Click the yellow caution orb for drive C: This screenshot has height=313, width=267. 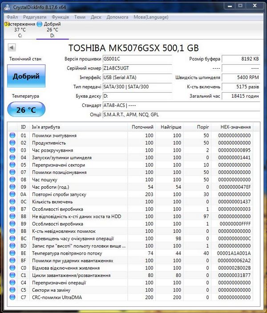click(x=6, y=24)
